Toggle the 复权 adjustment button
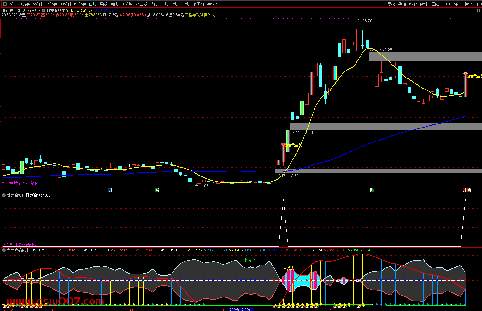 pos(391,4)
